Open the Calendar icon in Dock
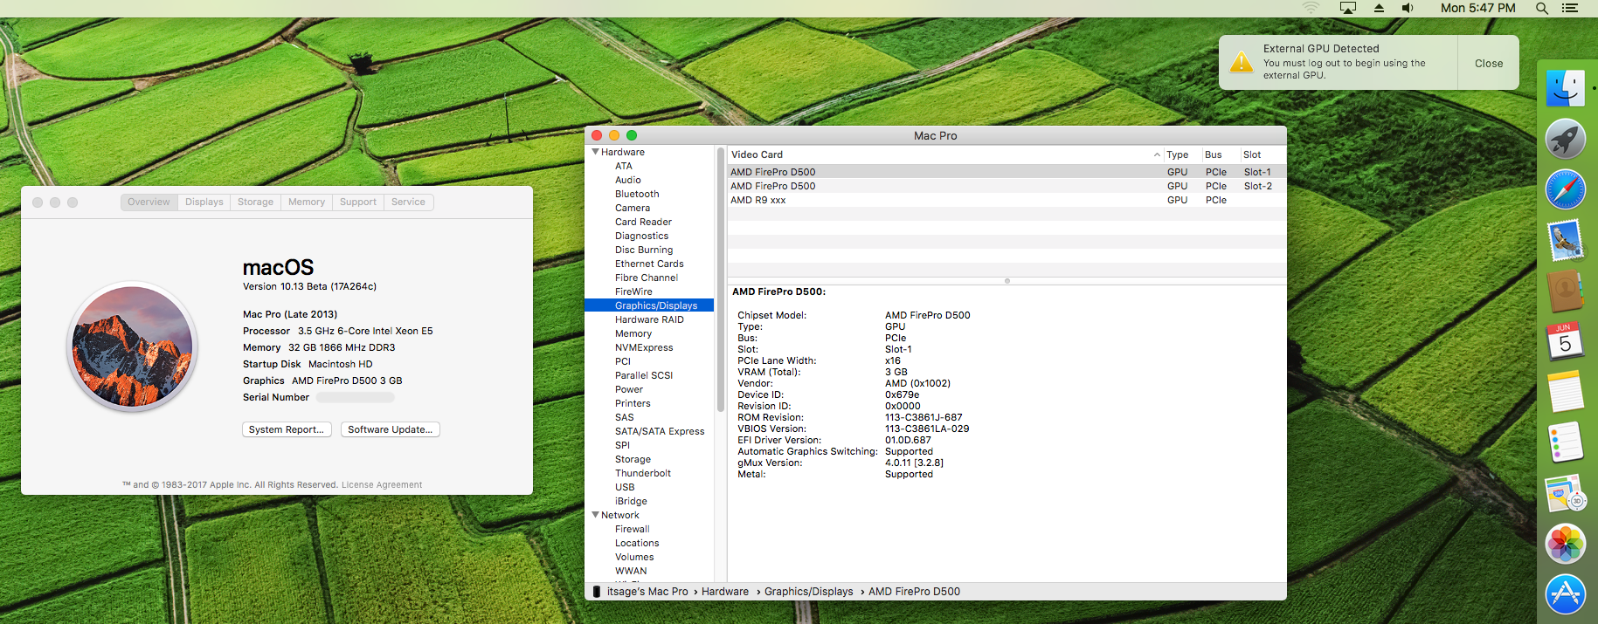The width and height of the screenshot is (1598, 624). point(1565,341)
